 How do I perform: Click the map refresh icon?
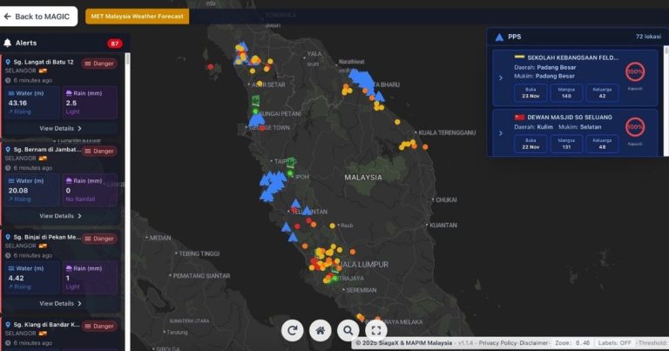[293, 330]
